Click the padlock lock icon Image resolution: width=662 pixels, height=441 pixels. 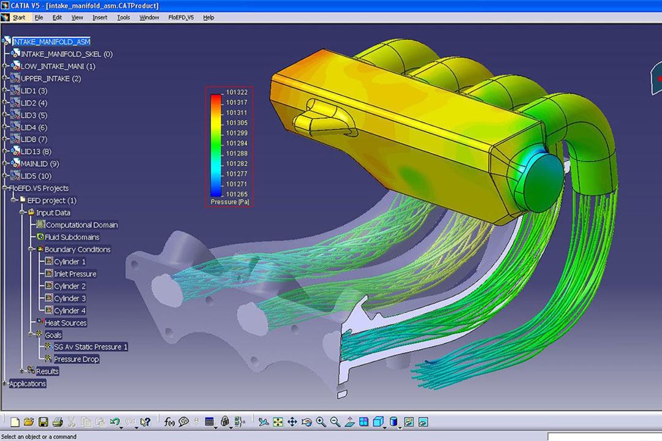point(225,421)
